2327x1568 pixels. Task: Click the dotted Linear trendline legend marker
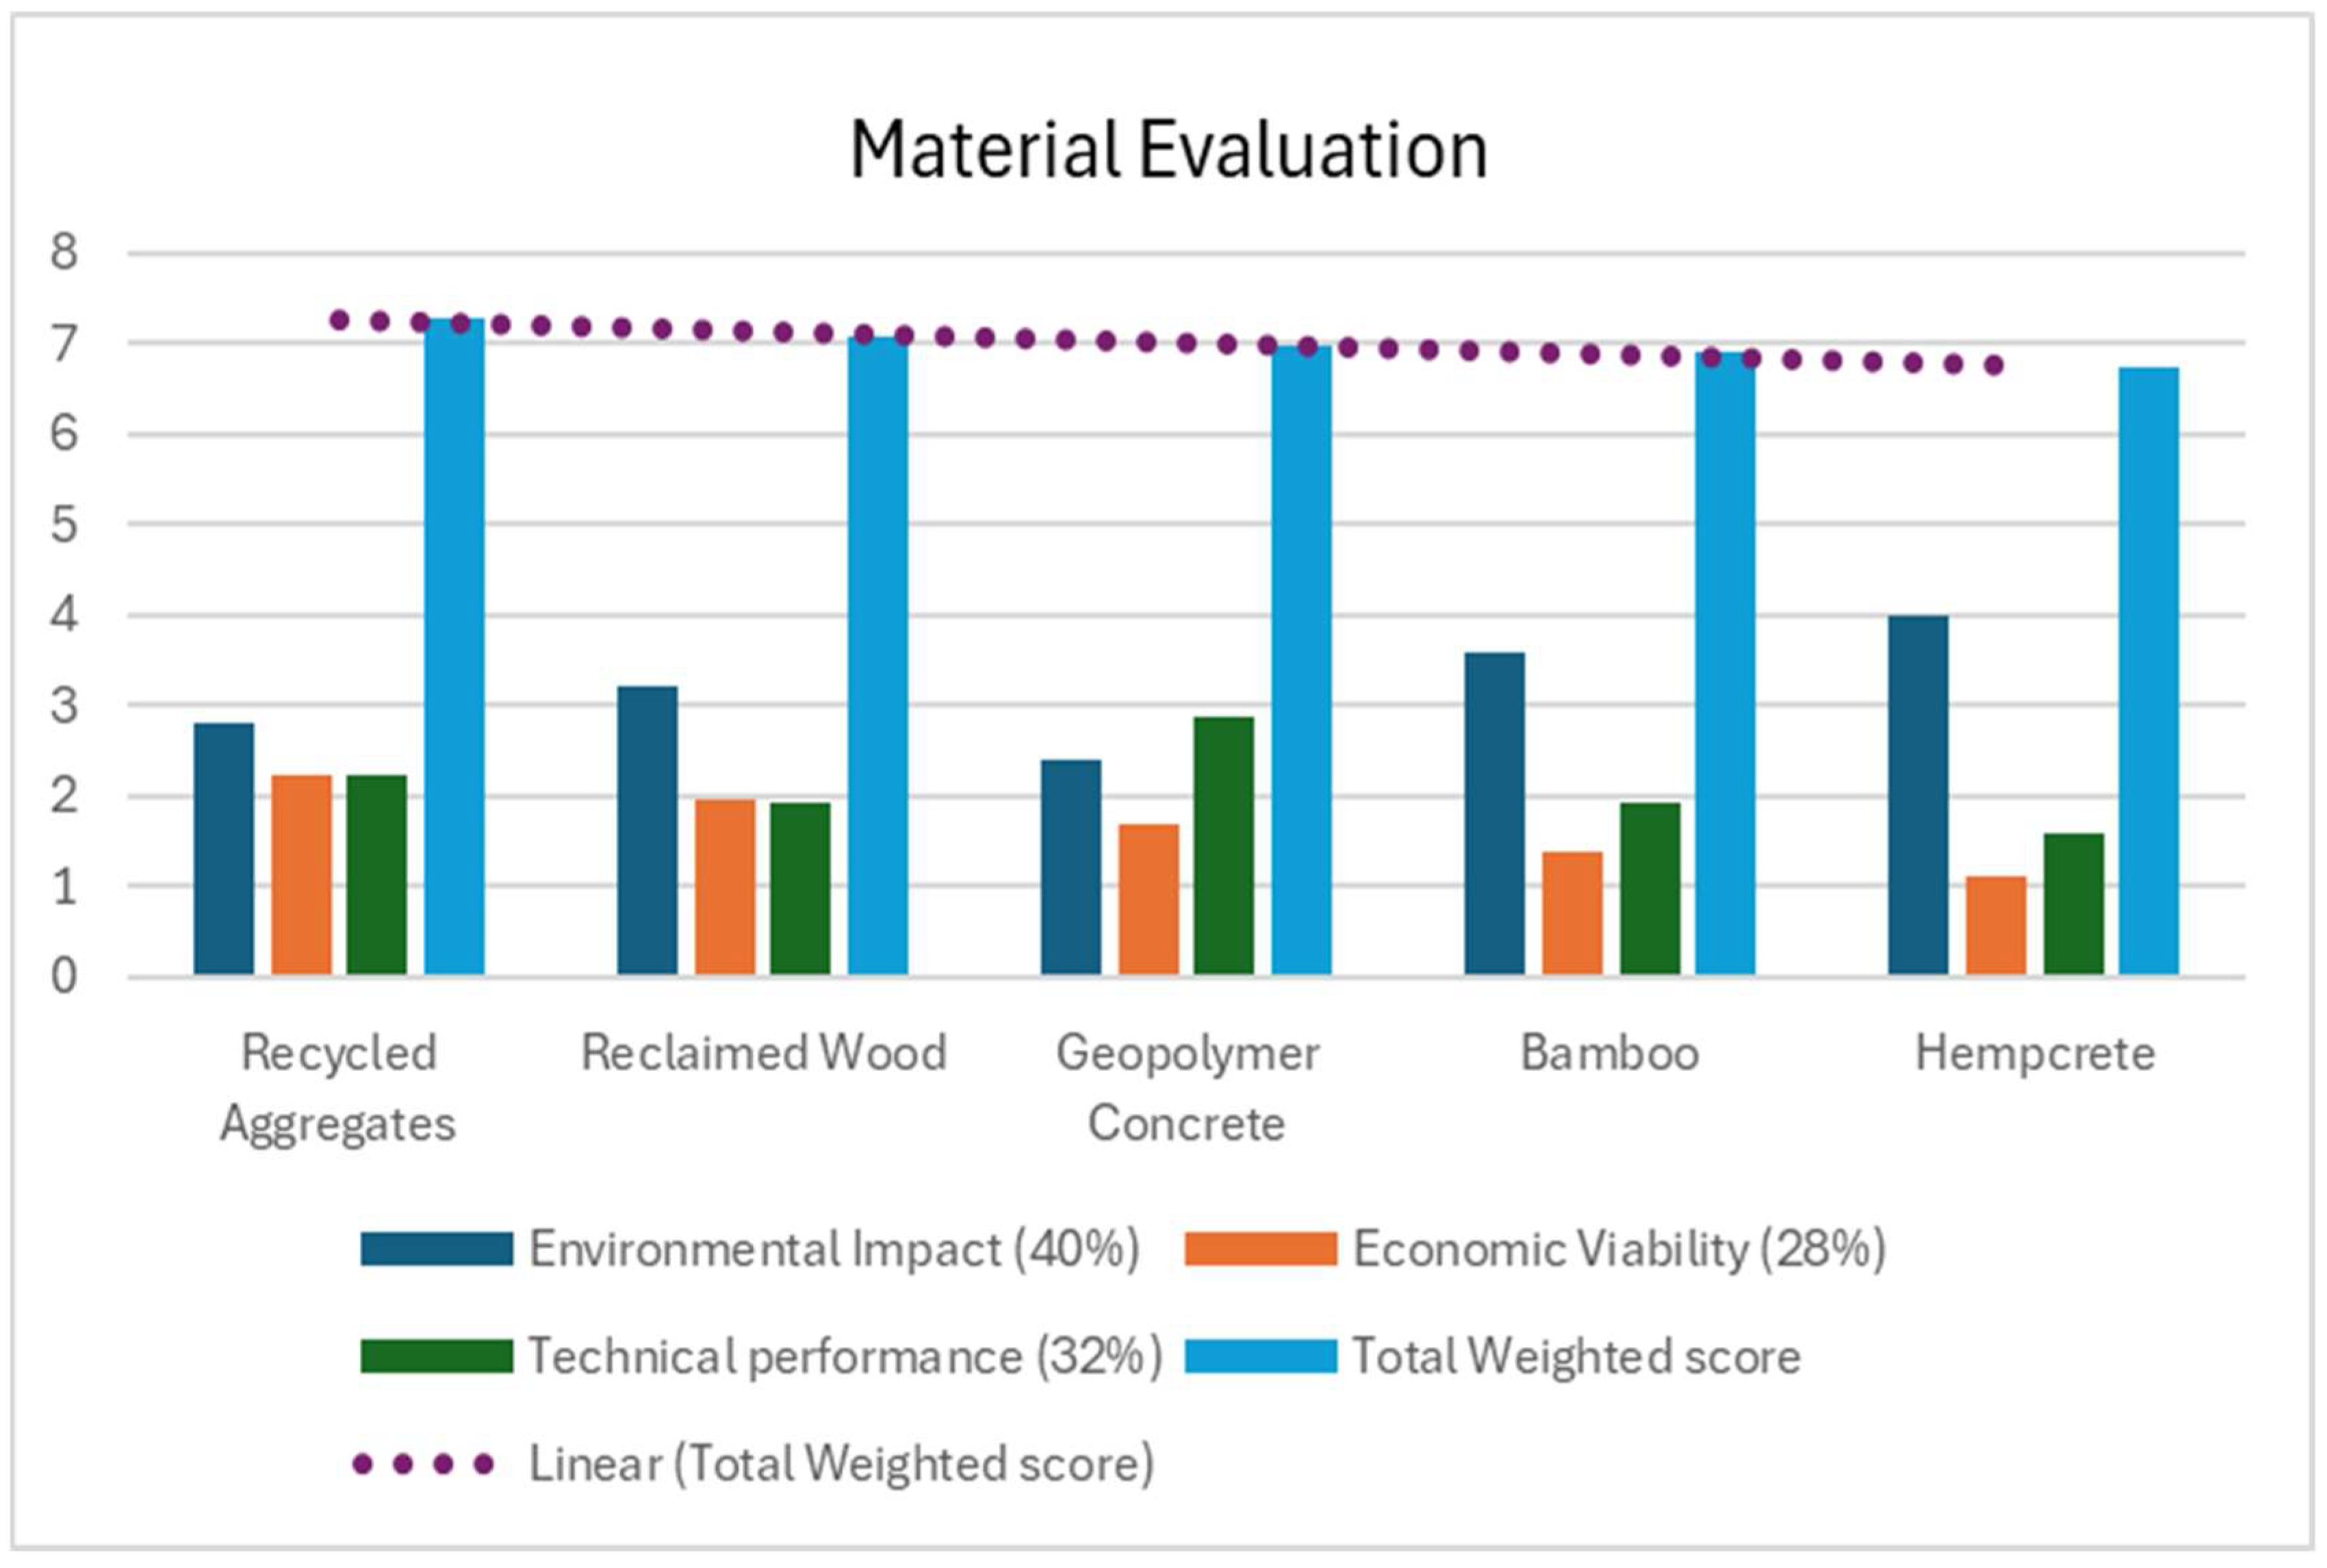click(x=423, y=1465)
